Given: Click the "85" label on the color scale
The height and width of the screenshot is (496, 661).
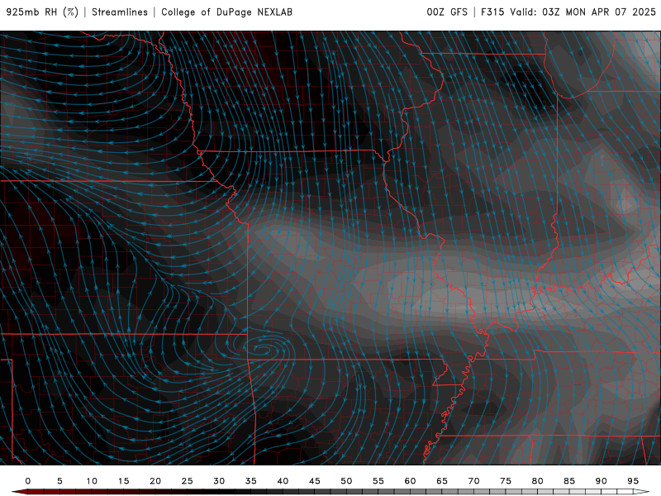Looking at the screenshot, I should (x=569, y=481).
